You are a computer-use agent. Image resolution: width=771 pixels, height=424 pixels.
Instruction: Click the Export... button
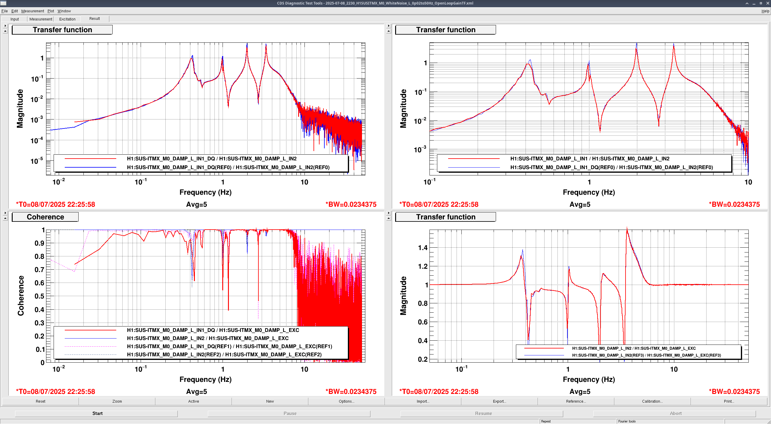click(x=500, y=401)
